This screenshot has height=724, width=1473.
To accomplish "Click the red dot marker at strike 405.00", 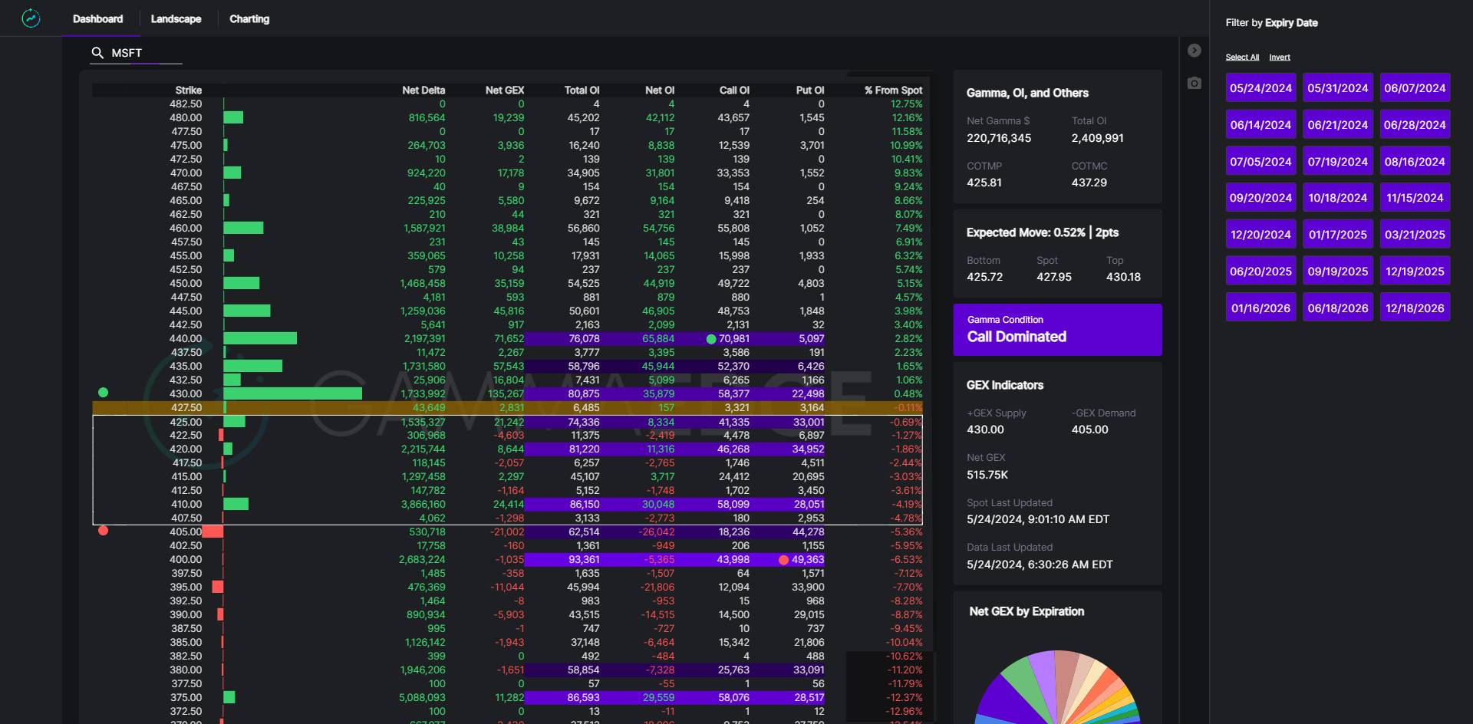I will [104, 531].
